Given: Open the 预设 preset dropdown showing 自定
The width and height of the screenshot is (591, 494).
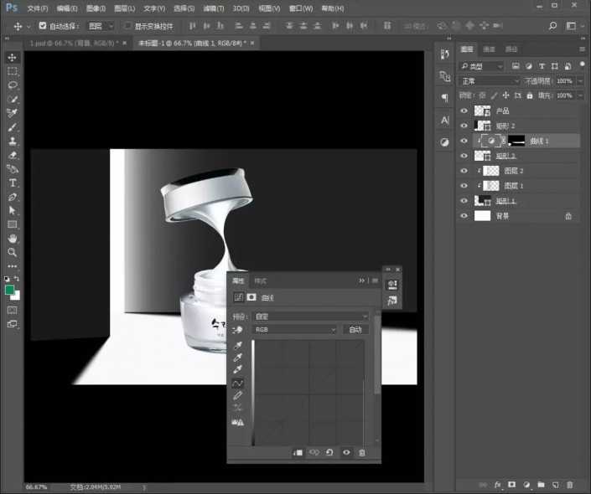Looking at the screenshot, I should pos(310,316).
